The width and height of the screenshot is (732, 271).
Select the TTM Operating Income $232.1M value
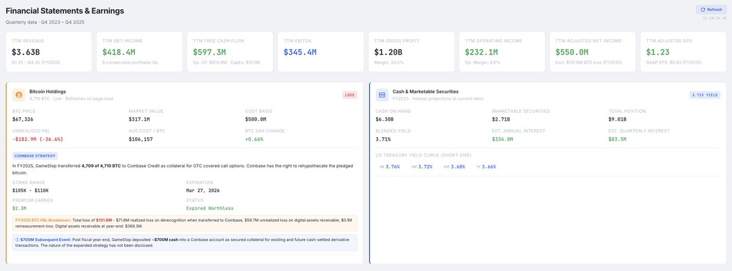(x=481, y=52)
